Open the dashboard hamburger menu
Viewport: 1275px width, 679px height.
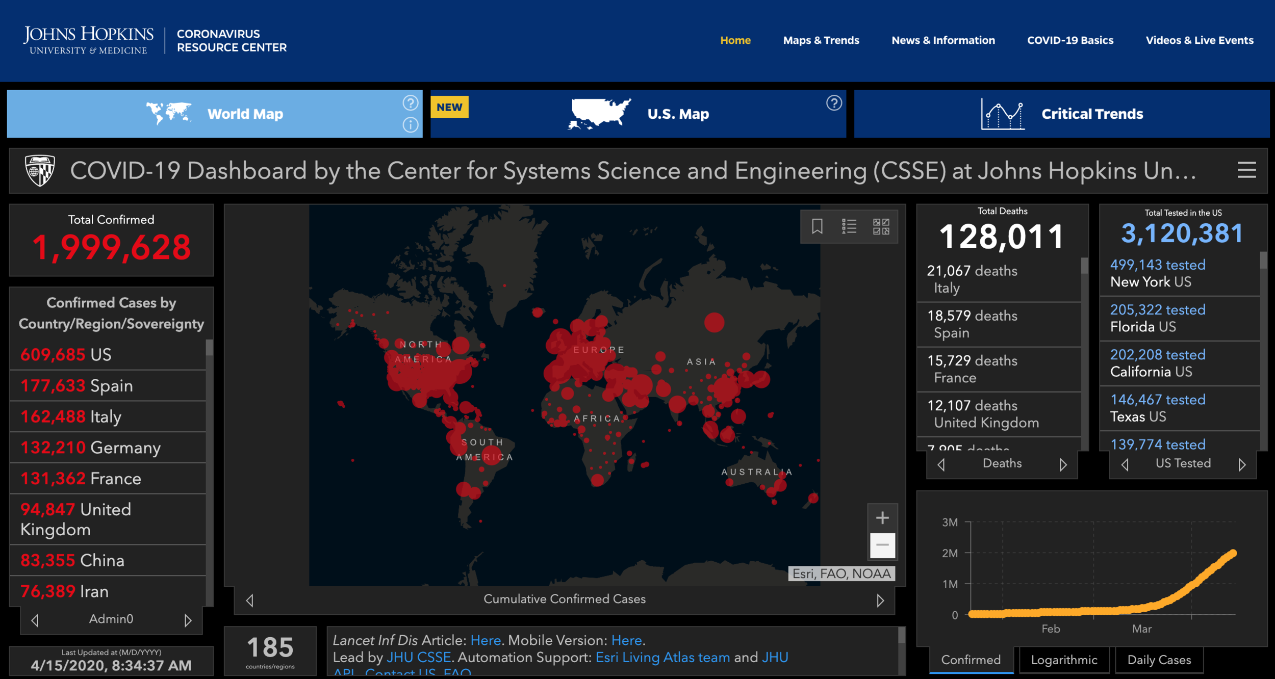[x=1246, y=170]
